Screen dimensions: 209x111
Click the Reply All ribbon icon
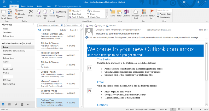[45, 12]
